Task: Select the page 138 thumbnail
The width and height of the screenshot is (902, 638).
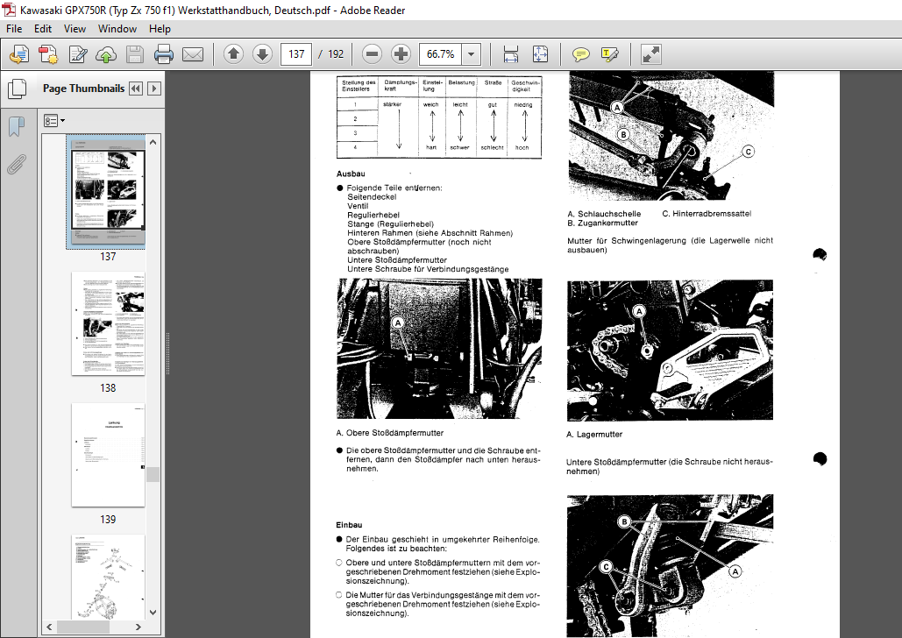Action: click(x=108, y=323)
